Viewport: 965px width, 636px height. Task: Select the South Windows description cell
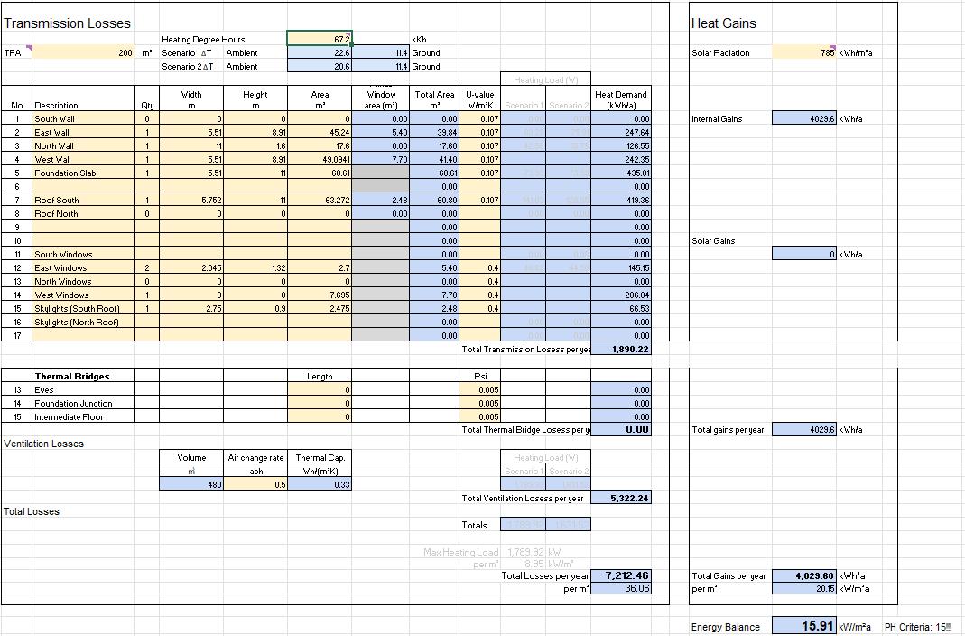(83, 254)
